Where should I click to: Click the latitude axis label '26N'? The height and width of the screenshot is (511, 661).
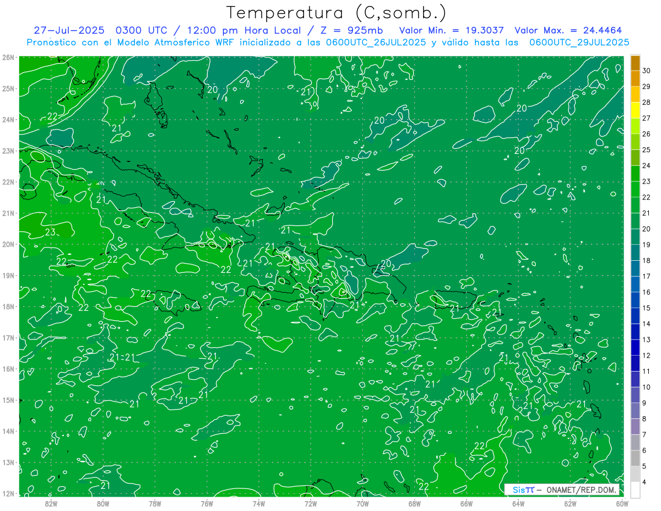[x=8, y=57]
